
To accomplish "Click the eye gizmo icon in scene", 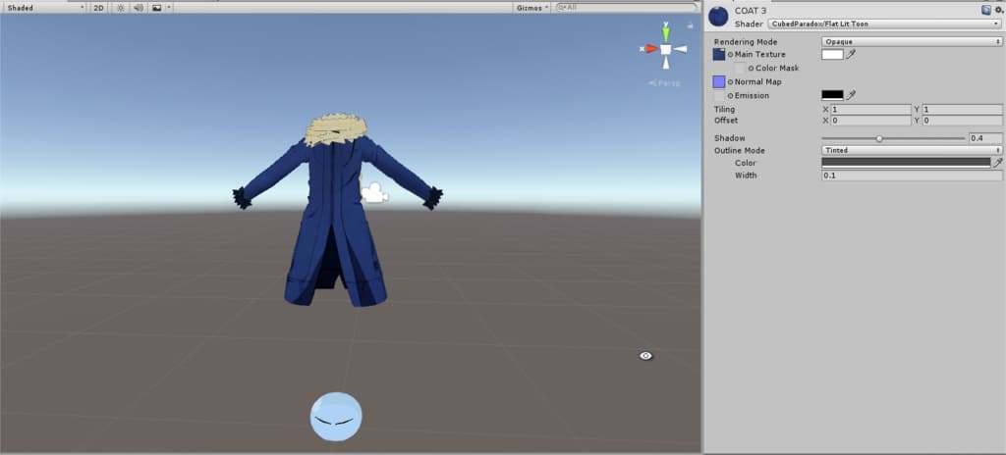I will tap(646, 356).
